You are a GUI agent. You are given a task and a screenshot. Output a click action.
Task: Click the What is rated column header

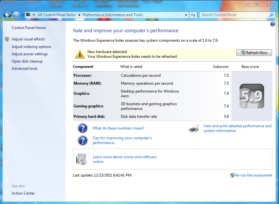(131, 67)
